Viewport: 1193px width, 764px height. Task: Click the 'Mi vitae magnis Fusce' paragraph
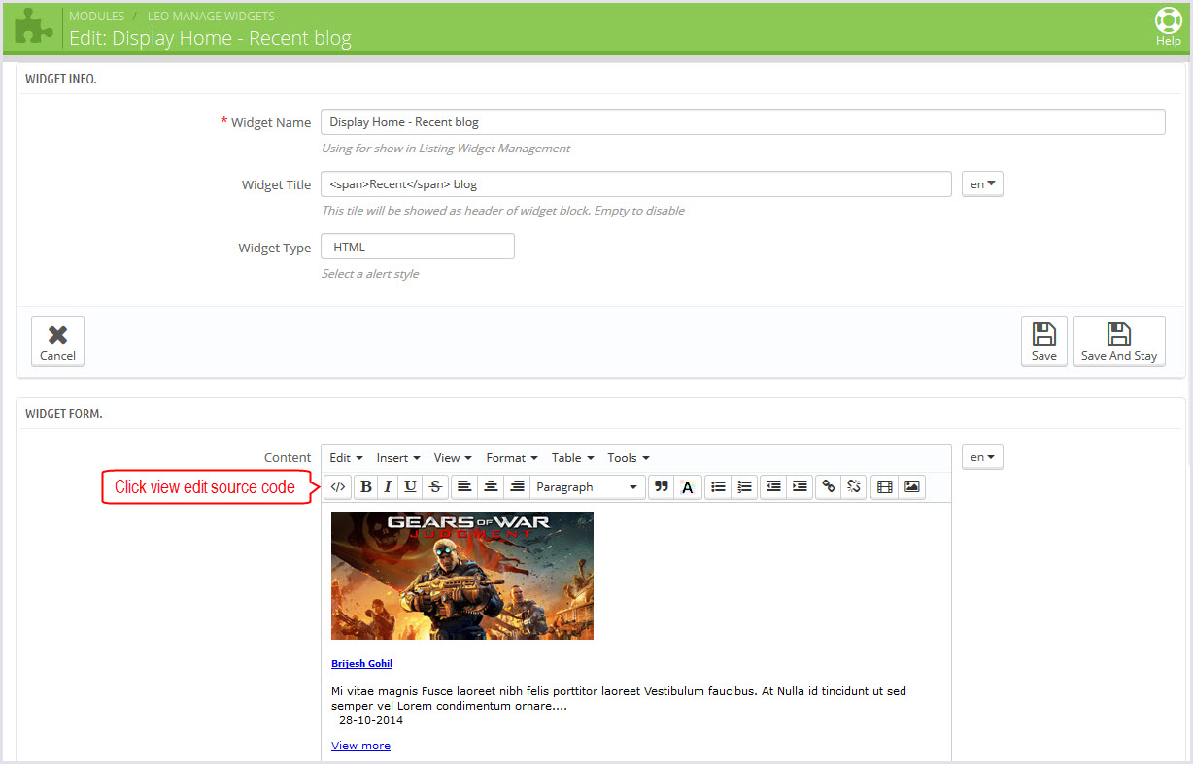tap(619, 698)
